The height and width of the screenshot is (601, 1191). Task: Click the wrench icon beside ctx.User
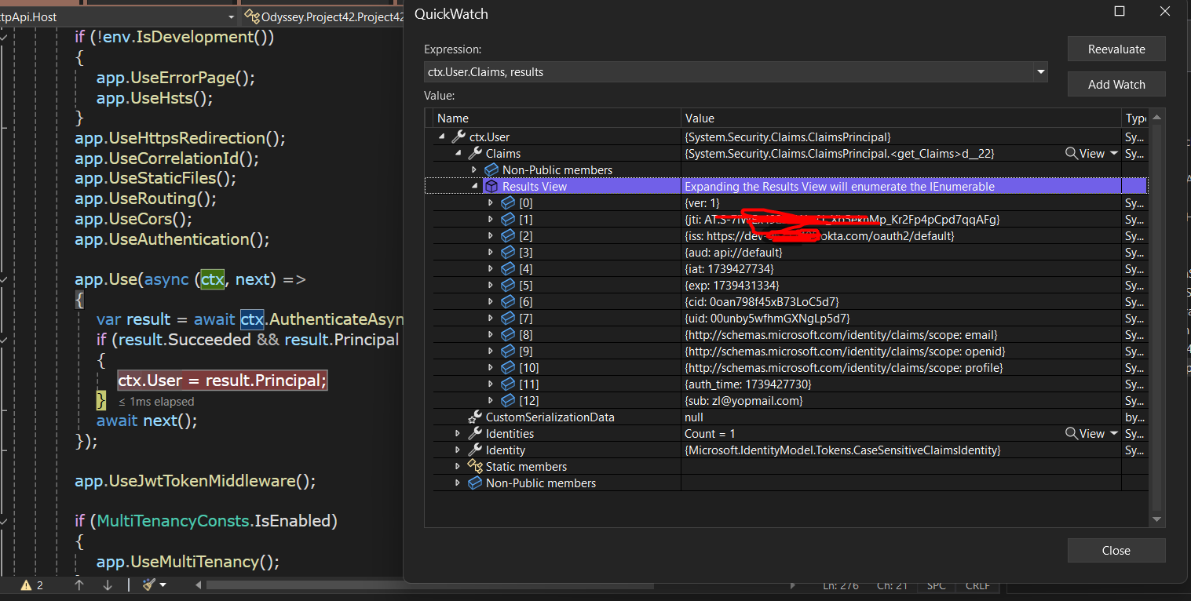458,137
